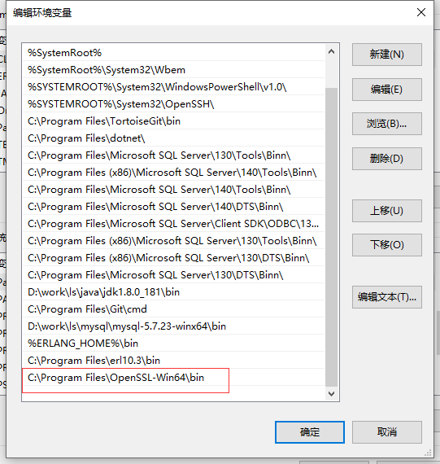
Task: Select the %SystemRoot% entry
Action: pos(173,53)
